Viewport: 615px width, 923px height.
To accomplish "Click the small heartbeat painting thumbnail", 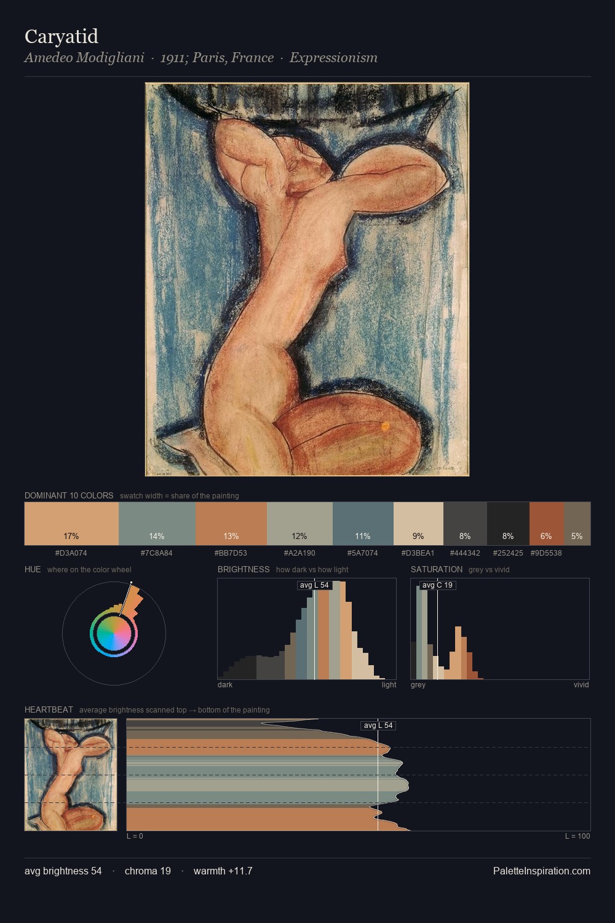I will click(71, 775).
